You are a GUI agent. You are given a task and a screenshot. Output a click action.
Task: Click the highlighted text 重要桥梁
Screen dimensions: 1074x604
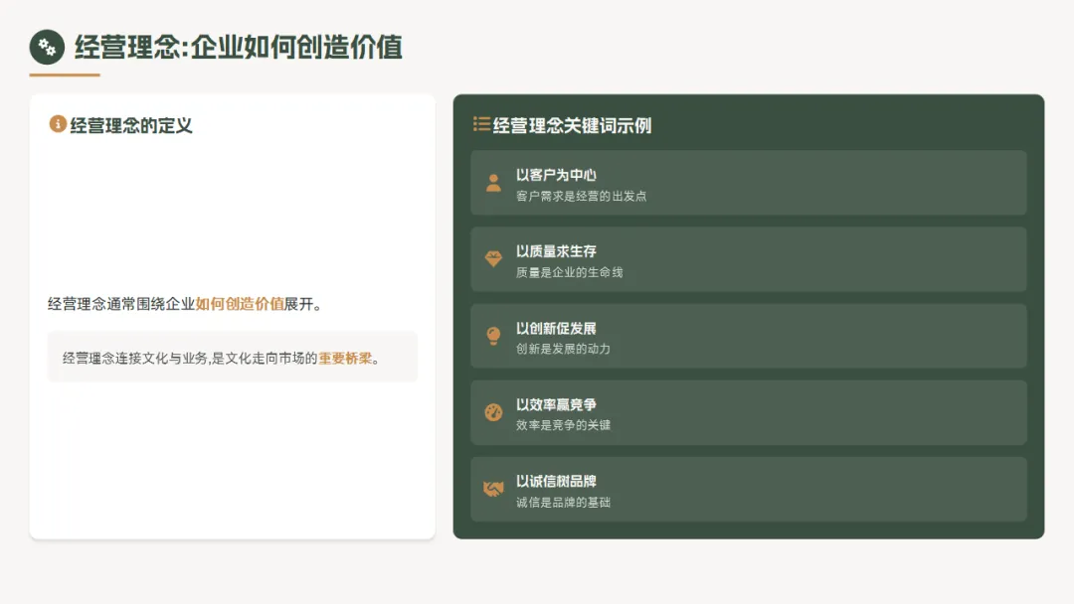[345, 358]
